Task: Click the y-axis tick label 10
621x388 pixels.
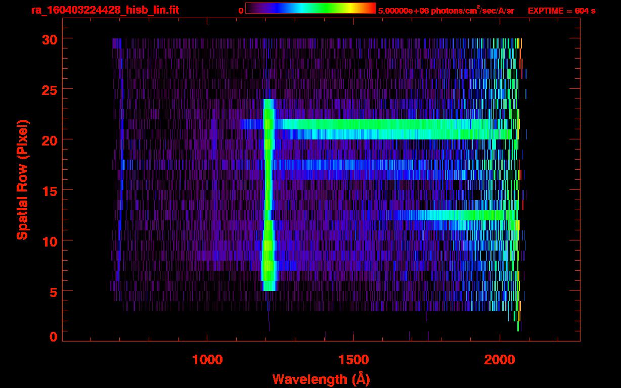Action: tap(50, 241)
